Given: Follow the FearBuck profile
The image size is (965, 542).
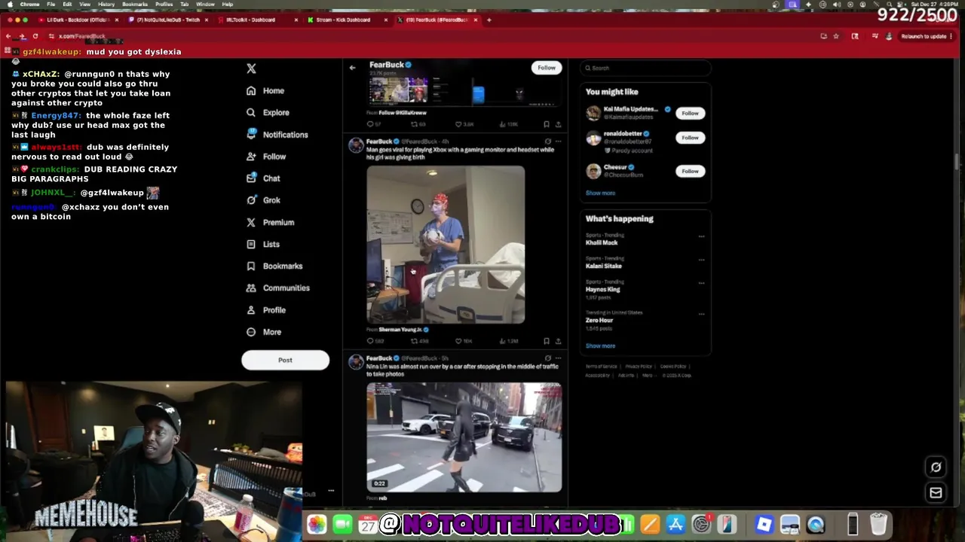Looking at the screenshot, I should pos(547,68).
